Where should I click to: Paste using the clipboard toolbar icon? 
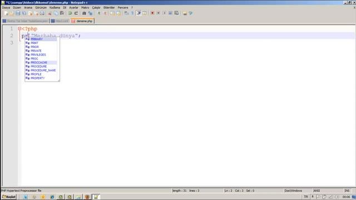pos(62,13)
